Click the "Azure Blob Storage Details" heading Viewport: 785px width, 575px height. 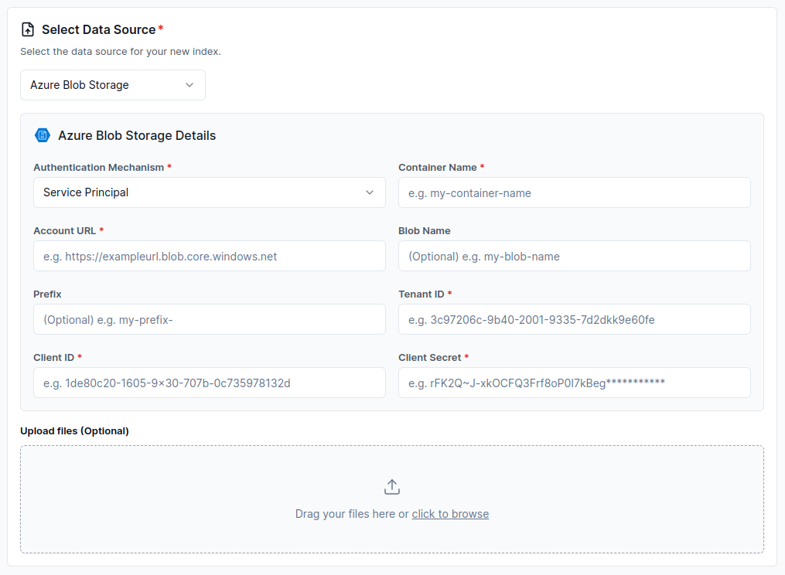(137, 135)
